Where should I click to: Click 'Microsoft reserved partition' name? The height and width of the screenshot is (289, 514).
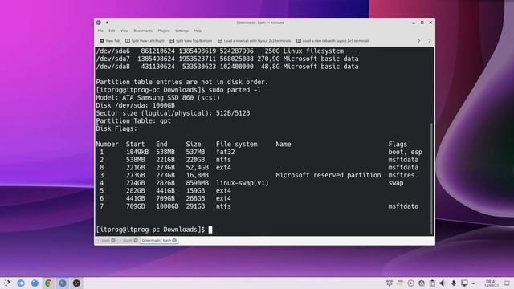[328, 175]
